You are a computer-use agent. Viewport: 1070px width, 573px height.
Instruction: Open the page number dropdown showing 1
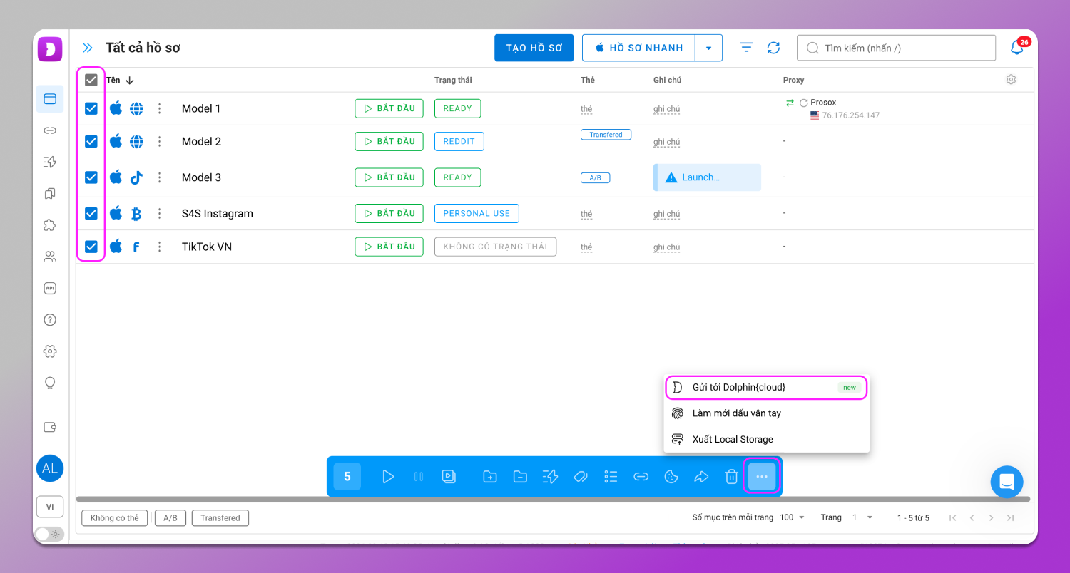(860, 517)
